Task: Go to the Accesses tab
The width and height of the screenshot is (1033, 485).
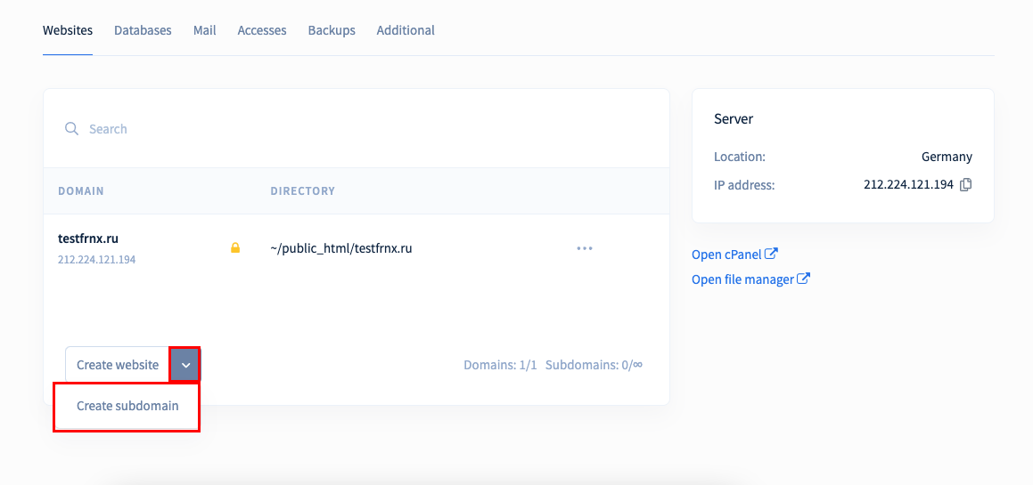Action: click(x=262, y=30)
